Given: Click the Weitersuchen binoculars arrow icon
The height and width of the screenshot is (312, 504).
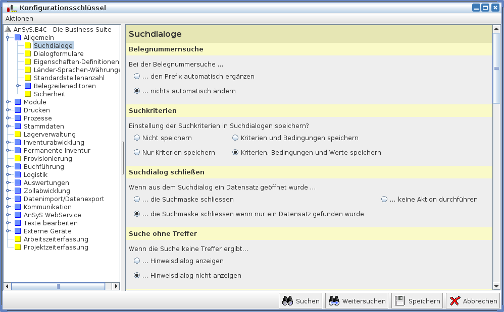Looking at the screenshot, I should click(334, 301).
